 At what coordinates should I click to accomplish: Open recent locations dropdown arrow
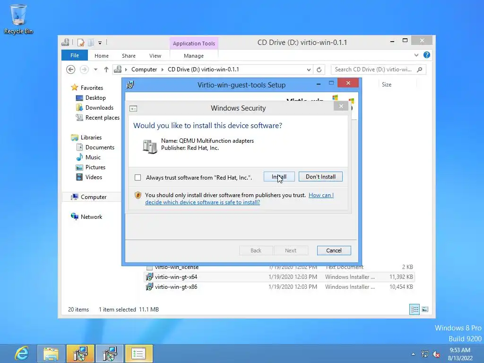(x=95, y=69)
